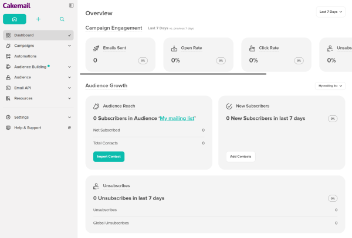This screenshot has height=238, width=352.
Task: Select Resources menu item
Action: (38, 98)
